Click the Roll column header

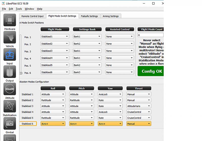click(x=53, y=88)
